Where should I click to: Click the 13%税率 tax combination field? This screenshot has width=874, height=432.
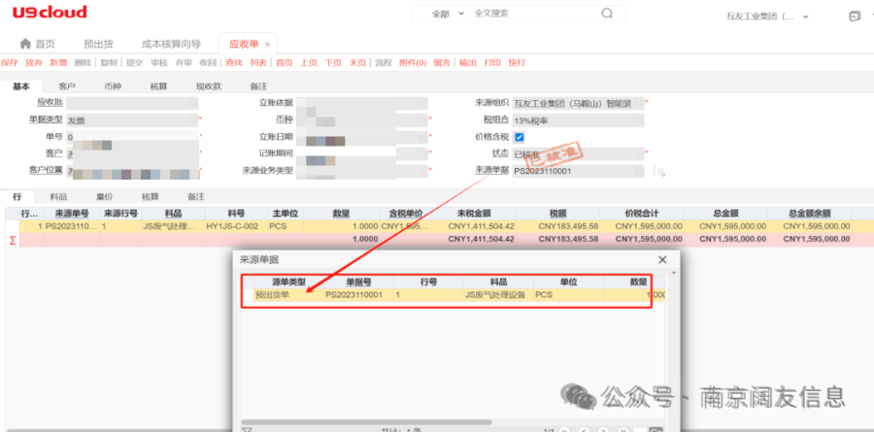pos(578,119)
